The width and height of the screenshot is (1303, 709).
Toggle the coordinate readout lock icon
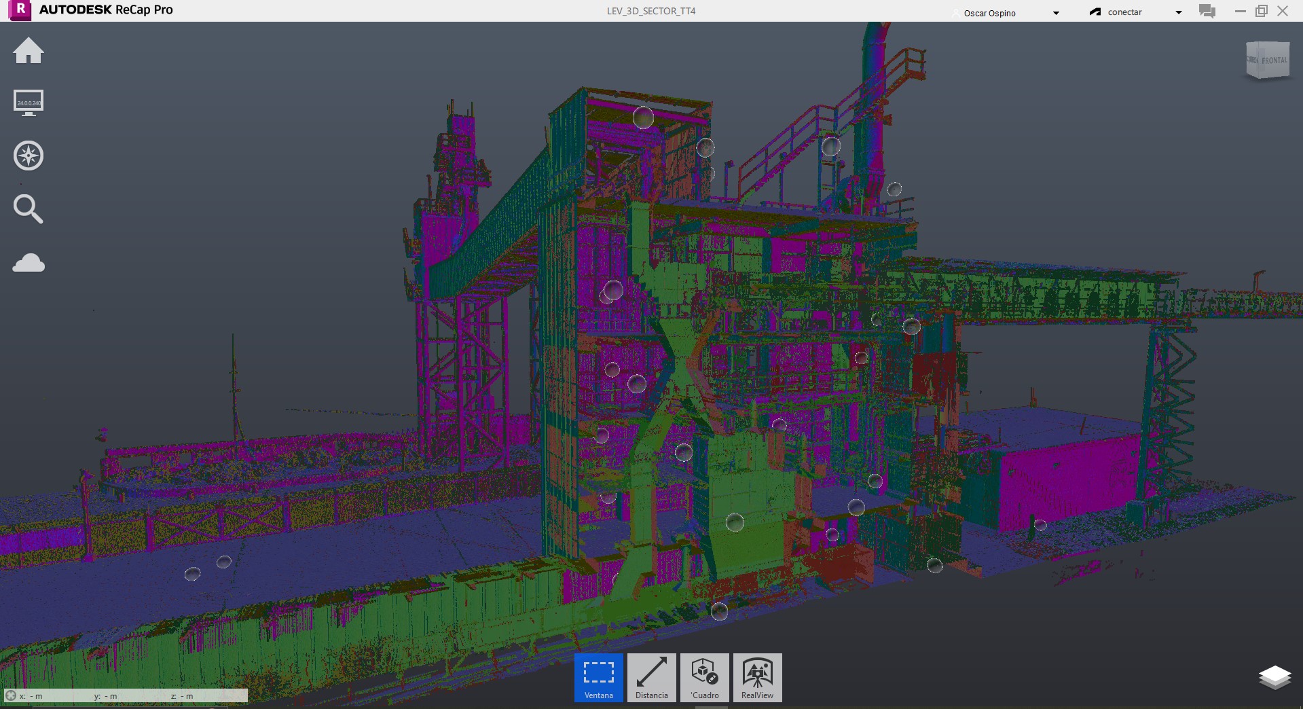tap(11, 695)
